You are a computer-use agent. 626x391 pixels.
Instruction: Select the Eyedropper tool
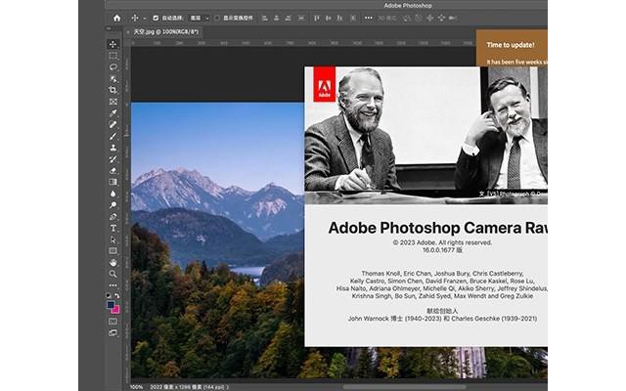113,113
